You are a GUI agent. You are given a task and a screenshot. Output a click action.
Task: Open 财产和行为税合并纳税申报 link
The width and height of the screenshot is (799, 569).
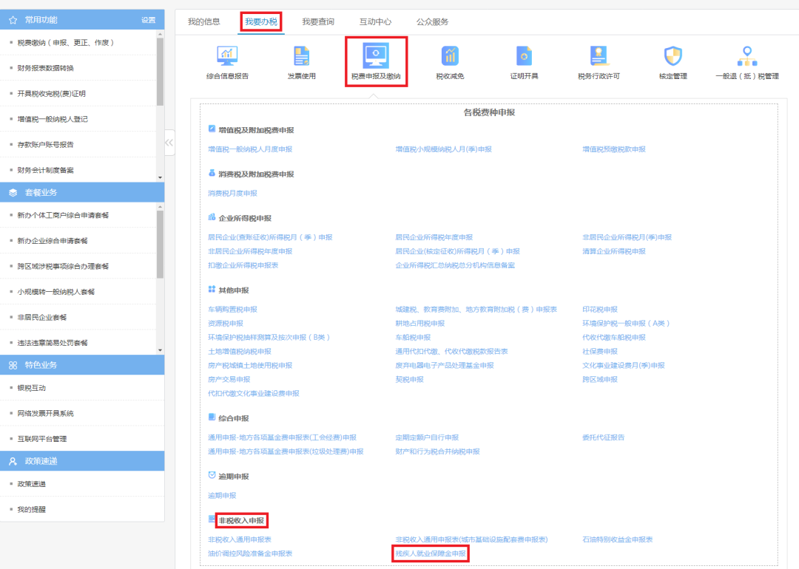tap(437, 452)
